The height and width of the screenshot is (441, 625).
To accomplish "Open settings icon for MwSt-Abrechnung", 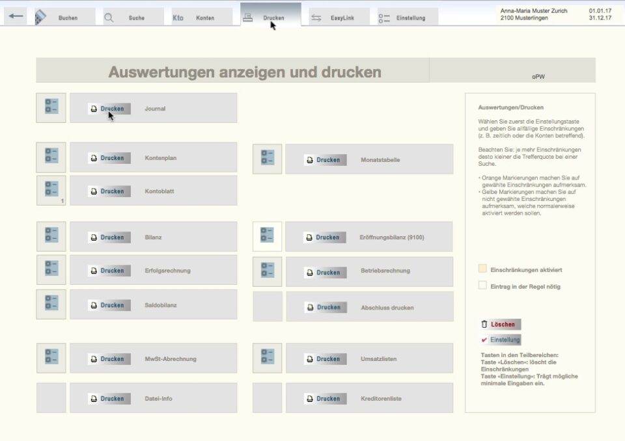I will coord(51,358).
